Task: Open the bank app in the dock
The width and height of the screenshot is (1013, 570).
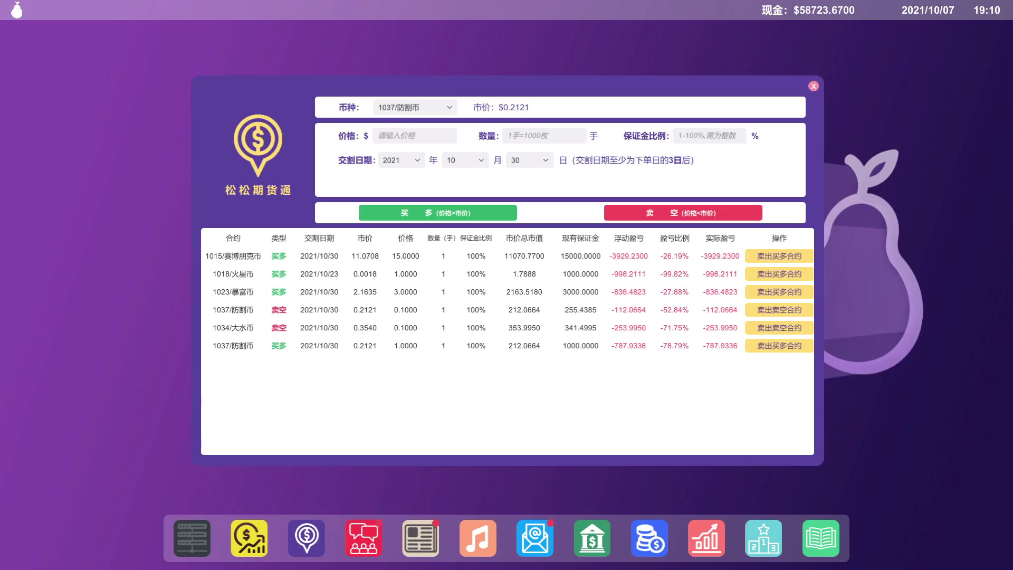Action: pos(592,538)
